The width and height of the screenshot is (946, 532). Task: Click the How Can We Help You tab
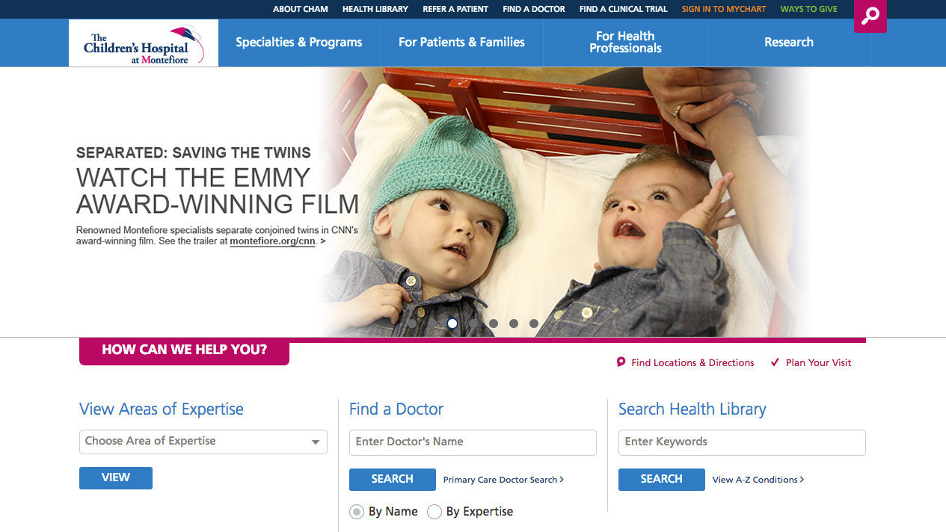pos(184,350)
